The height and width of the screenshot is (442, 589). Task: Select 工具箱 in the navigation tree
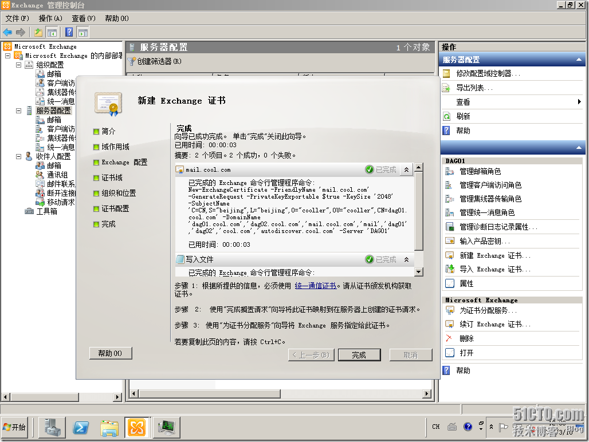pos(46,211)
